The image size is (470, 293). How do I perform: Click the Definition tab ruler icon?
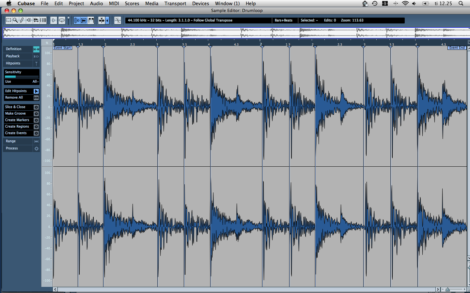36,49
